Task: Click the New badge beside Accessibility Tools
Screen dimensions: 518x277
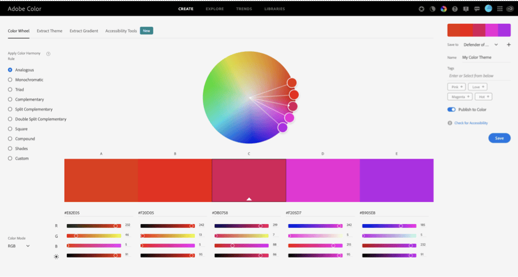Action: [x=146, y=31]
